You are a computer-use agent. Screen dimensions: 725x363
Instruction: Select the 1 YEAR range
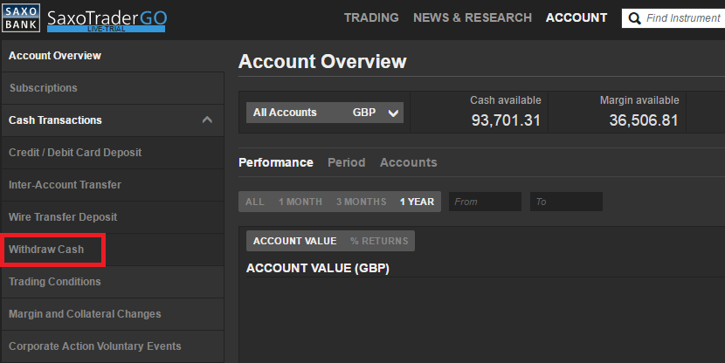click(417, 202)
